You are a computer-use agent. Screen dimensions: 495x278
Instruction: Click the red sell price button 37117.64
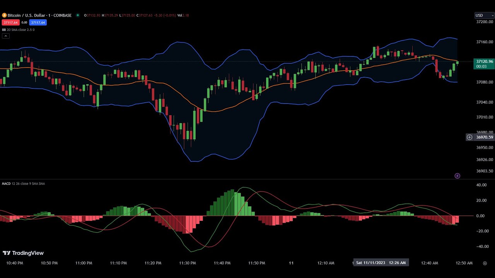click(x=10, y=22)
